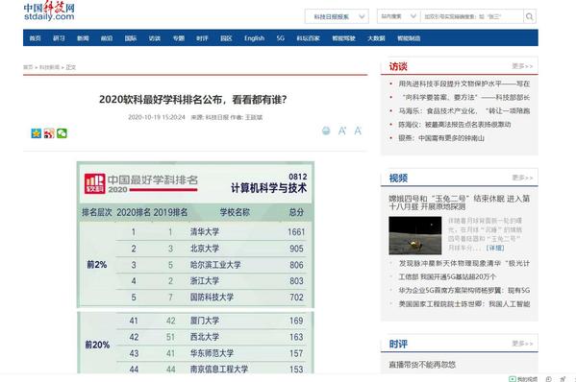The image size is (576, 382).
Task: Click the stdaily.com site logo
Action: tap(49, 12)
